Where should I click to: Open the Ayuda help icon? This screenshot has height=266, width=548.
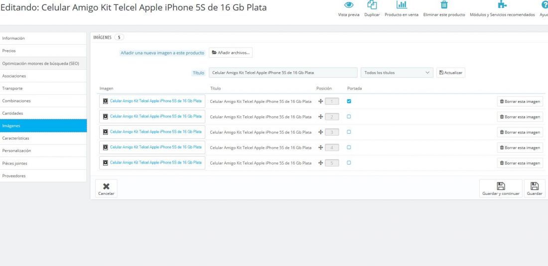click(x=544, y=5)
